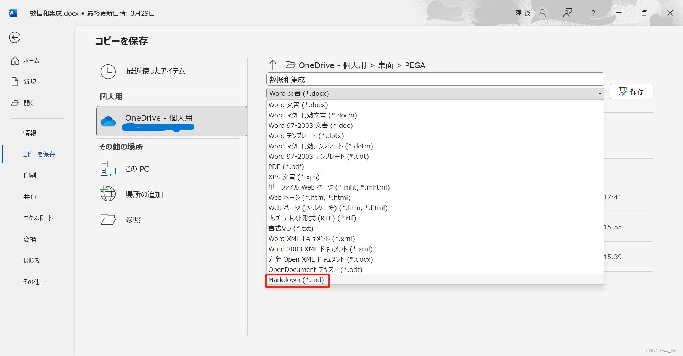Choose PDF (*.pdf) format
This screenshot has width=683, height=356.
point(435,166)
